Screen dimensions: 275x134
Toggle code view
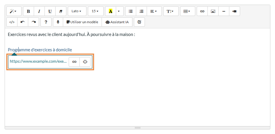click(12, 22)
